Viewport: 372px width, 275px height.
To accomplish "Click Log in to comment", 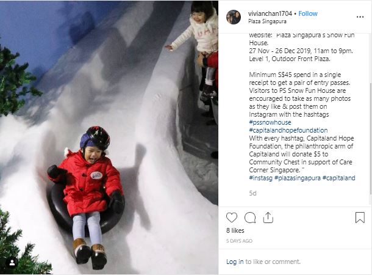I will click(235, 262).
